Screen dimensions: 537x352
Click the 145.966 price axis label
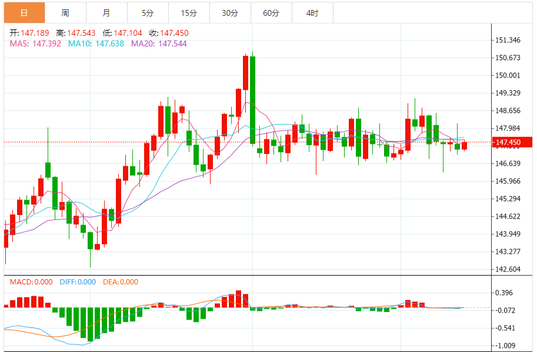[x=508, y=182]
